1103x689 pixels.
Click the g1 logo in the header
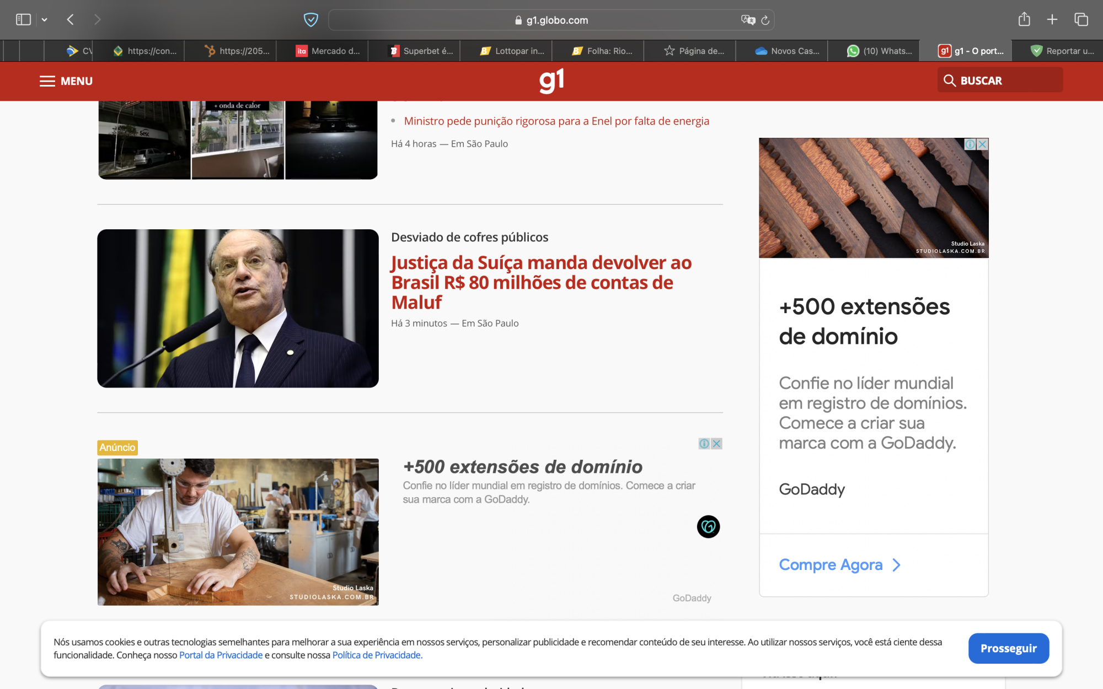click(551, 80)
